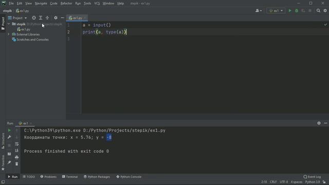Open the Code menu
Image resolution: width=329 pixels, height=185 pixels.
point(53,4)
